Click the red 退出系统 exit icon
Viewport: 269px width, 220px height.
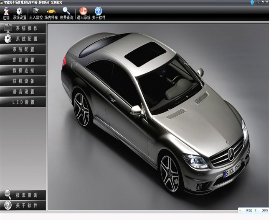click(x=83, y=13)
